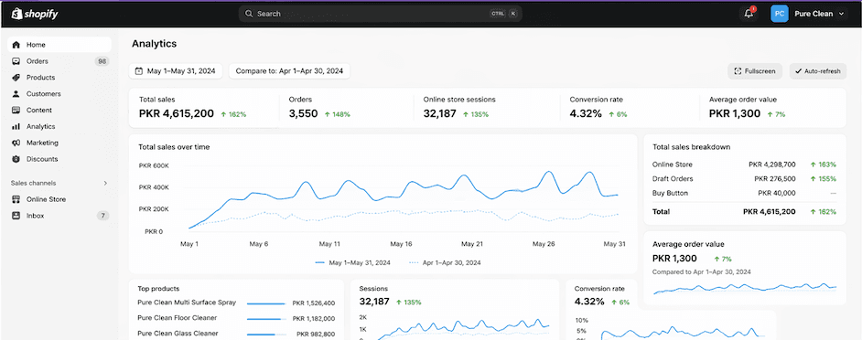
Task: Open the Total sales metric card
Action: (204, 108)
